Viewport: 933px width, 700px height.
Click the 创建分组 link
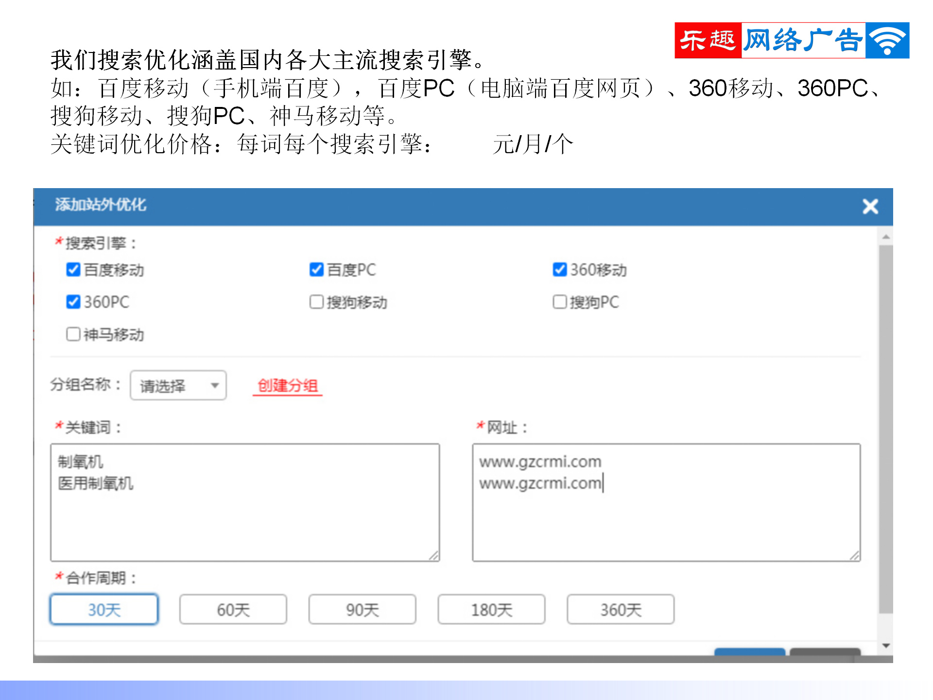(x=288, y=386)
